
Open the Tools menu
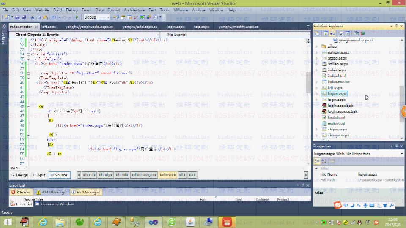[165, 10]
